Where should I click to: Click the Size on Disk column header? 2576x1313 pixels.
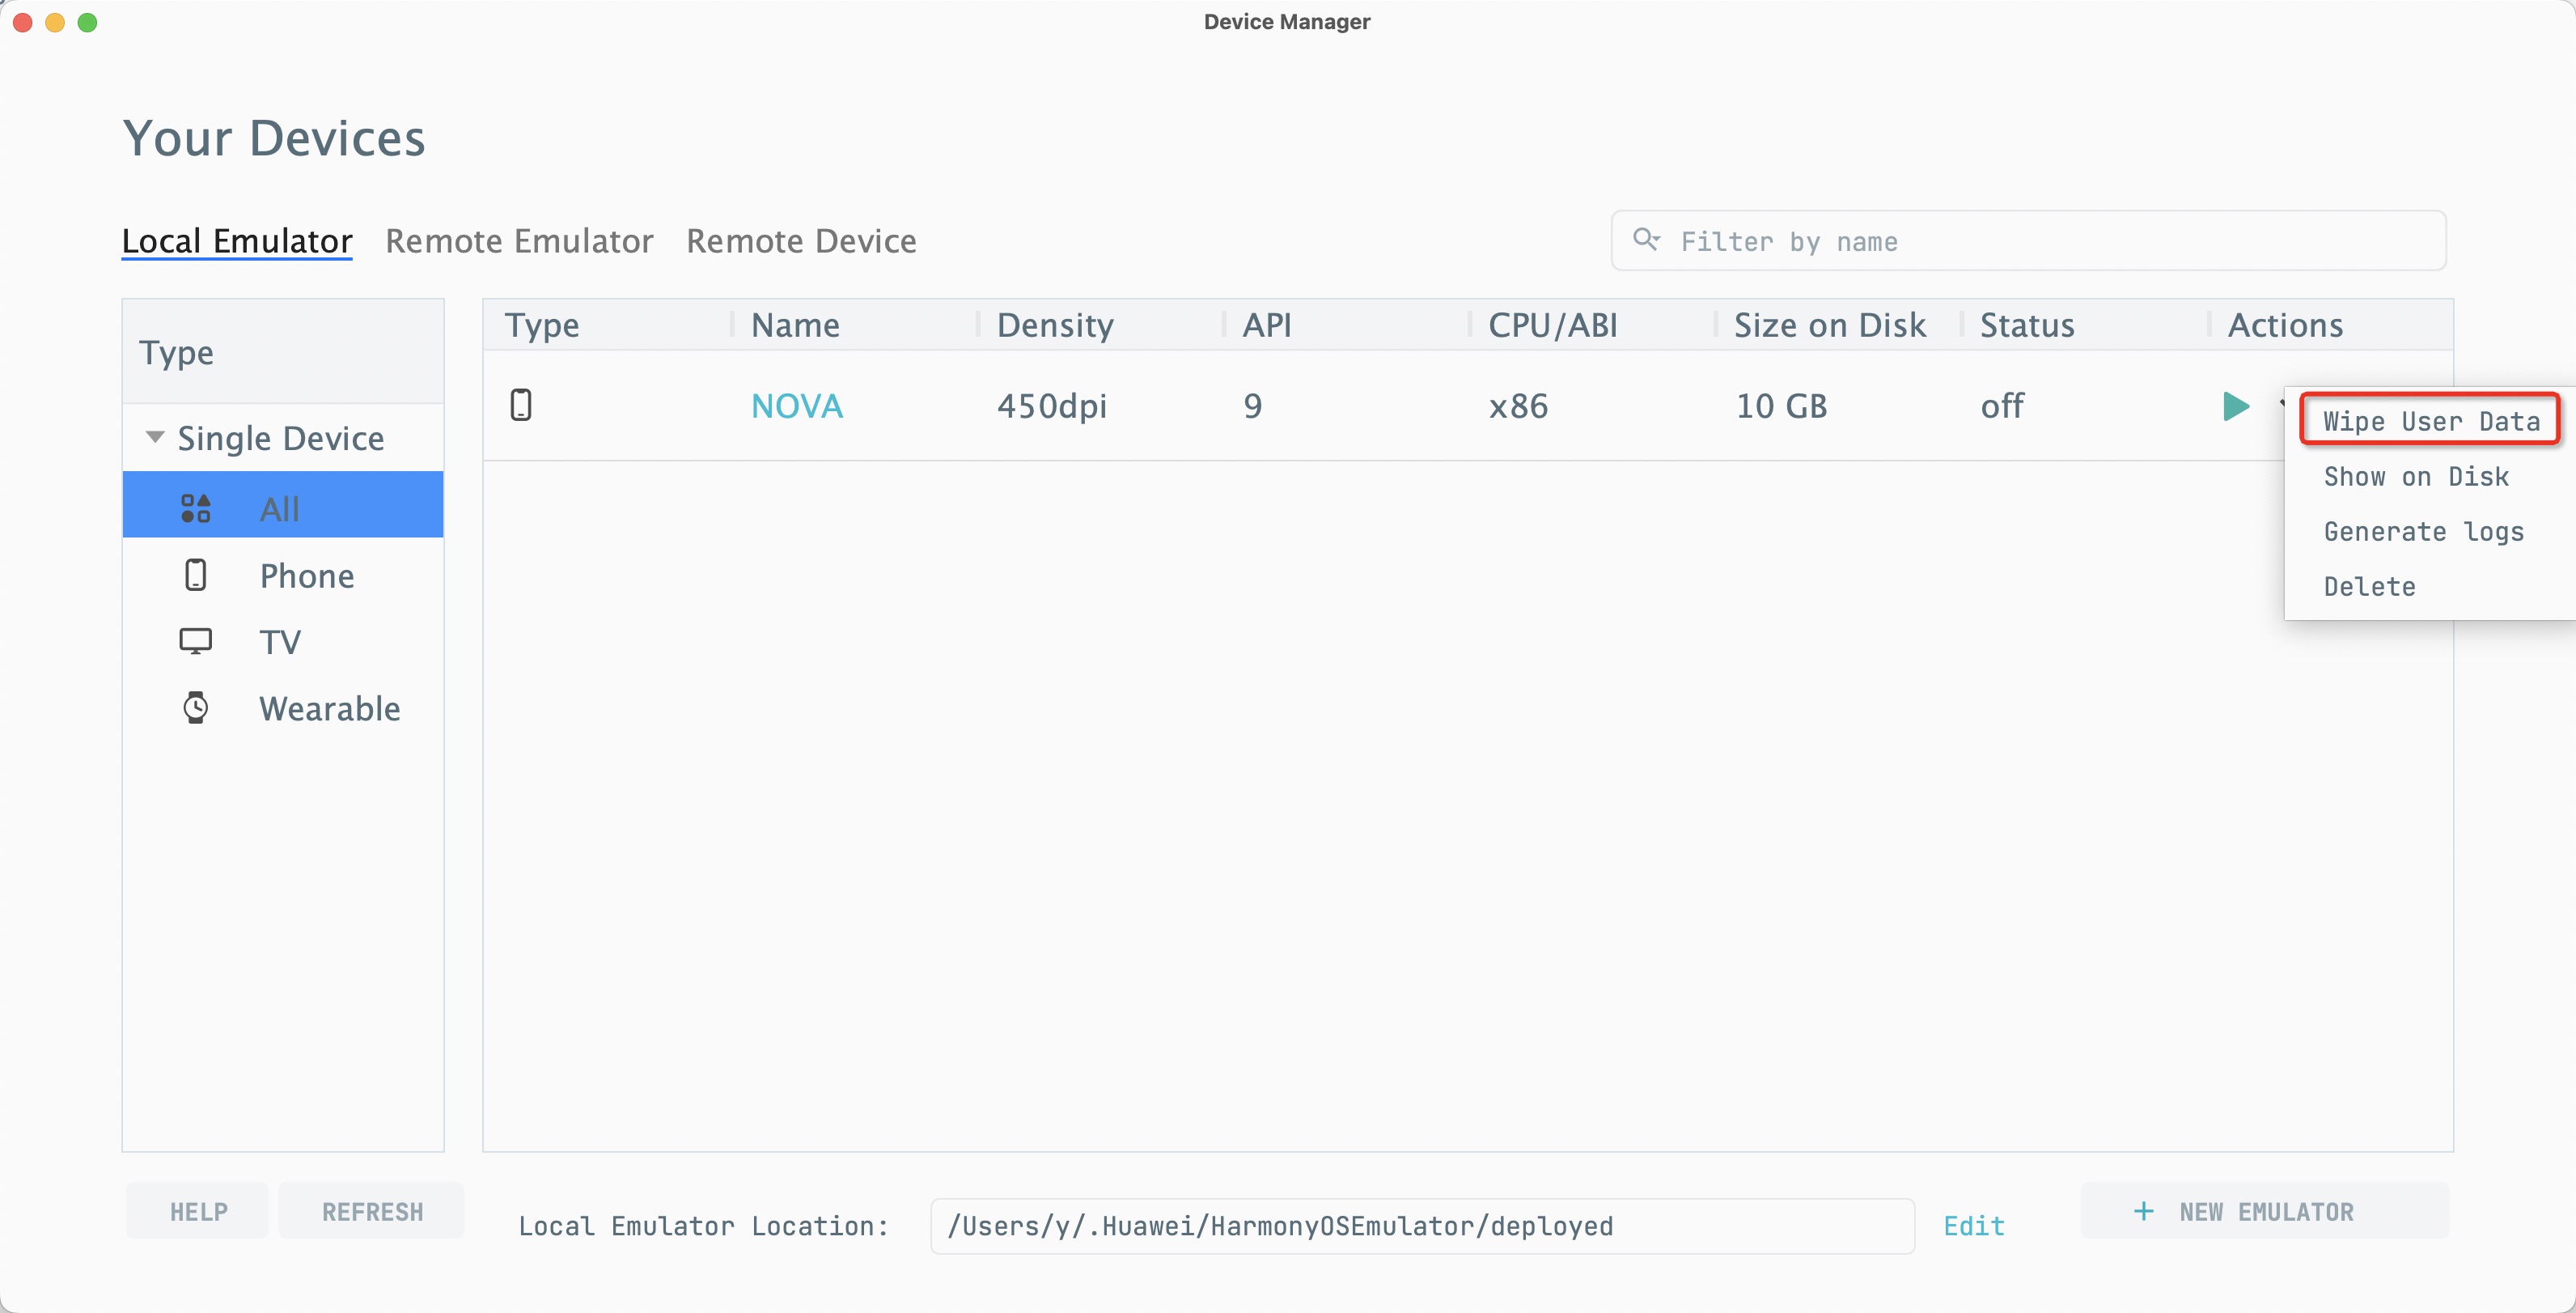pyautogui.click(x=1830, y=325)
